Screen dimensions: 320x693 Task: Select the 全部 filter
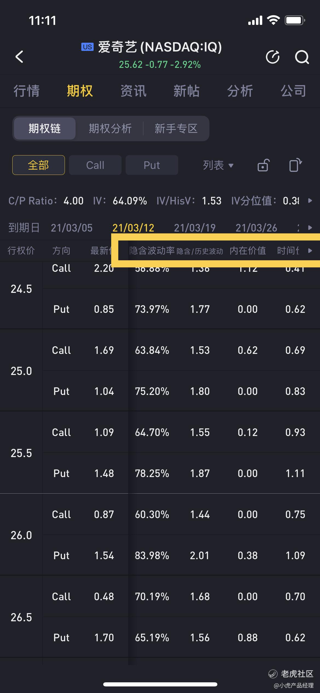click(x=39, y=165)
